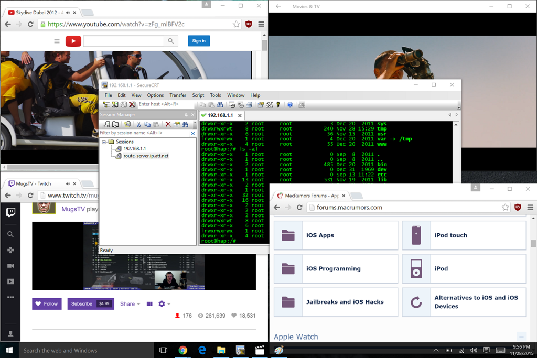This screenshot has height=358, width=537.
Task: Mute the Skydive Dubai tab audio icon
Action: coord(68,13)
